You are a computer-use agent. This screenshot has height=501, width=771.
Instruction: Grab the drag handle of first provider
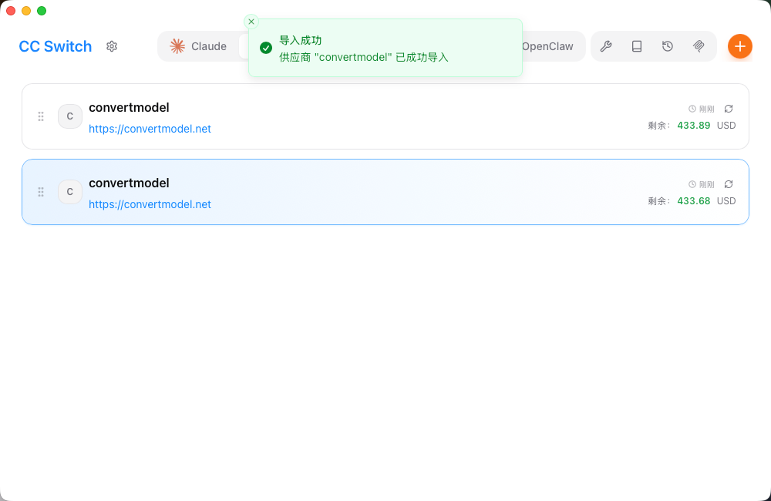(x=41, y=116)
